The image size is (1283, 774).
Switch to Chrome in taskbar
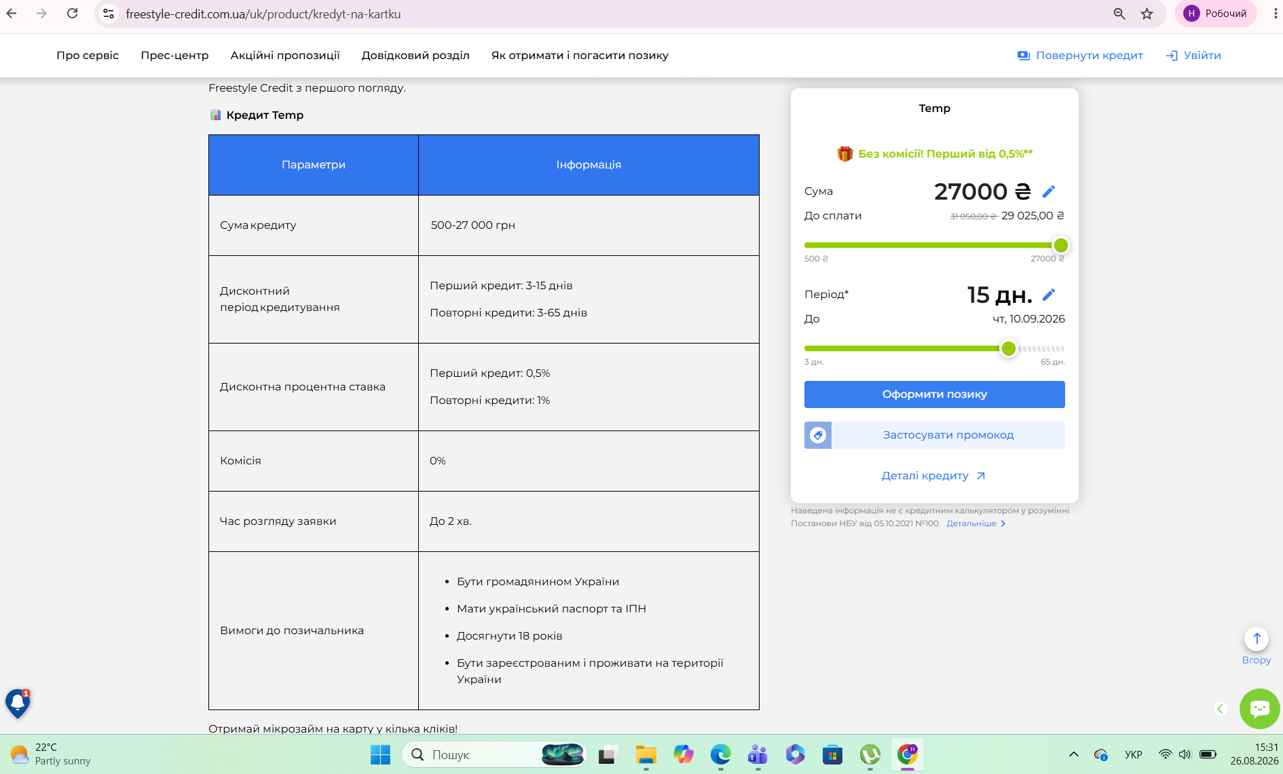(907, 754)
